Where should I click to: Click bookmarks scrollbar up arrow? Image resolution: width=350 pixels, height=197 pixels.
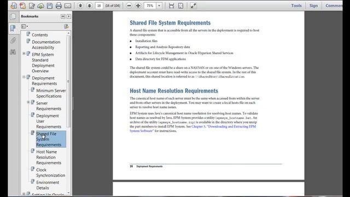[68, 33]
